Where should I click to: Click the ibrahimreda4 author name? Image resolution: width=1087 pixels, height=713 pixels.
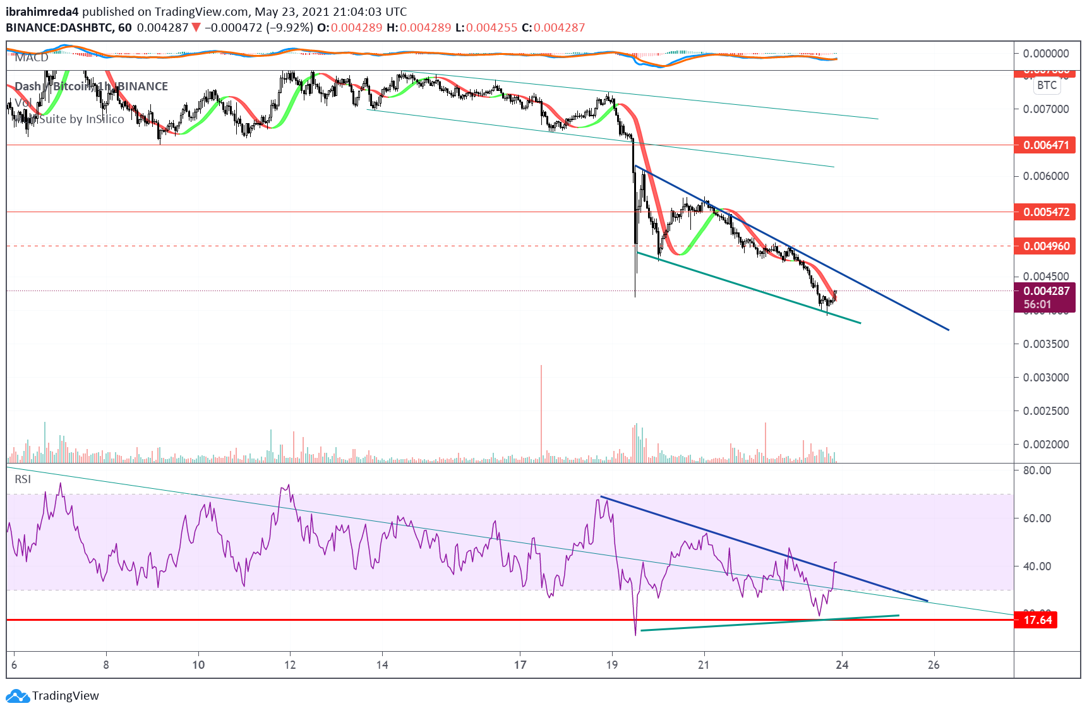pos(42,11)
